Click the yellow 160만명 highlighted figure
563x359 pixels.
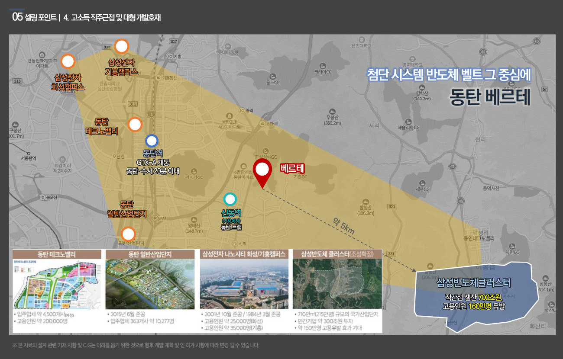(x=480, y=306)
